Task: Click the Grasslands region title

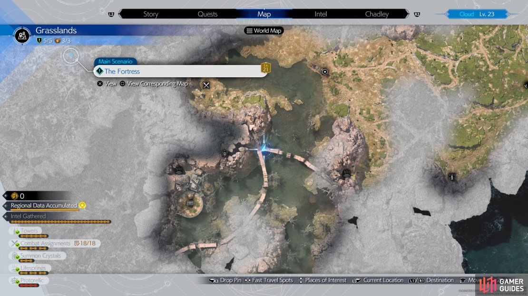Action: point(56,30)
